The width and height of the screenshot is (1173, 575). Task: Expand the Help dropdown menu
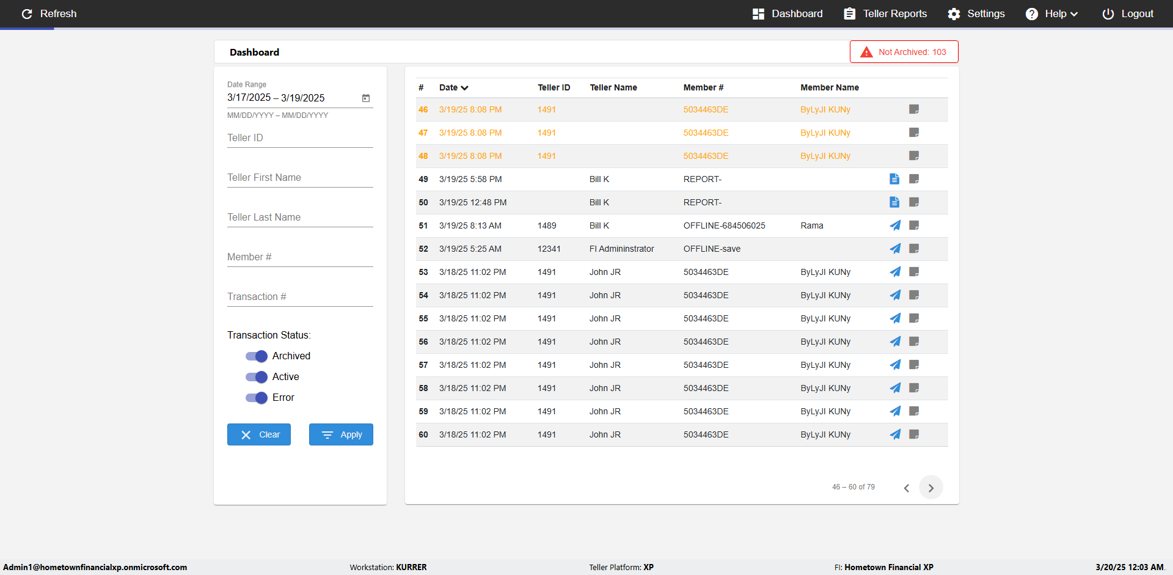(1051, 13)
